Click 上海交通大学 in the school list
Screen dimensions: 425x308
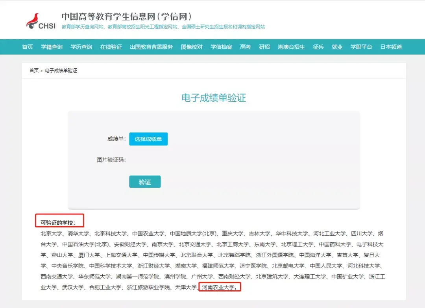click(x=122, y=255)
